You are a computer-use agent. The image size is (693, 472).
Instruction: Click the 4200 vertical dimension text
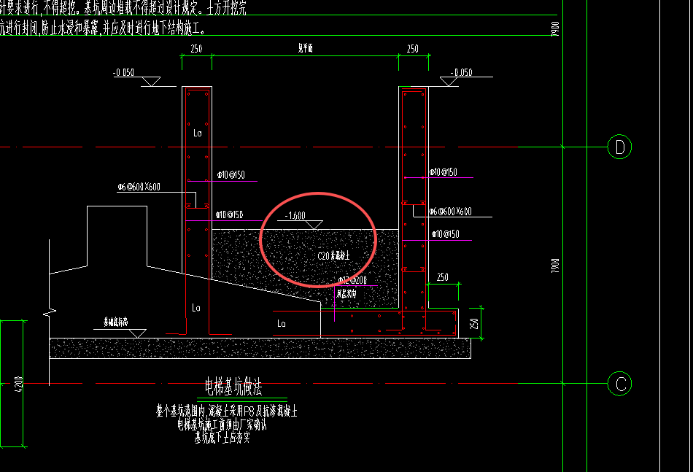click(18, 385)
